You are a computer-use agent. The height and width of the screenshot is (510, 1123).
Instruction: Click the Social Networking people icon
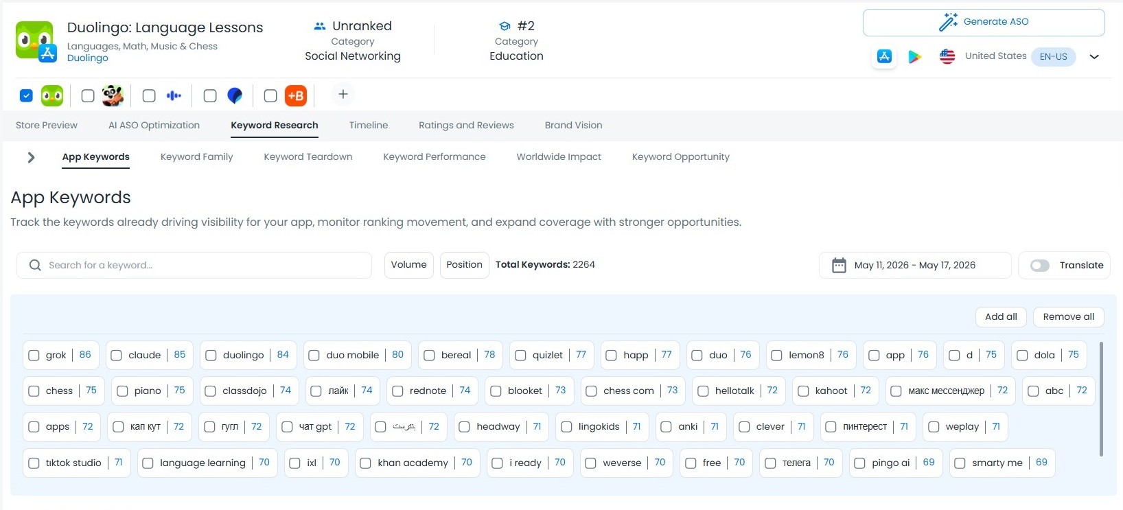(x=319, y=26)
